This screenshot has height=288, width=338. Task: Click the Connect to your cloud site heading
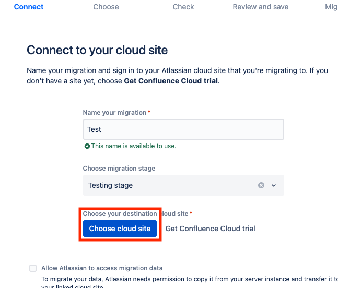click(97, 50)
